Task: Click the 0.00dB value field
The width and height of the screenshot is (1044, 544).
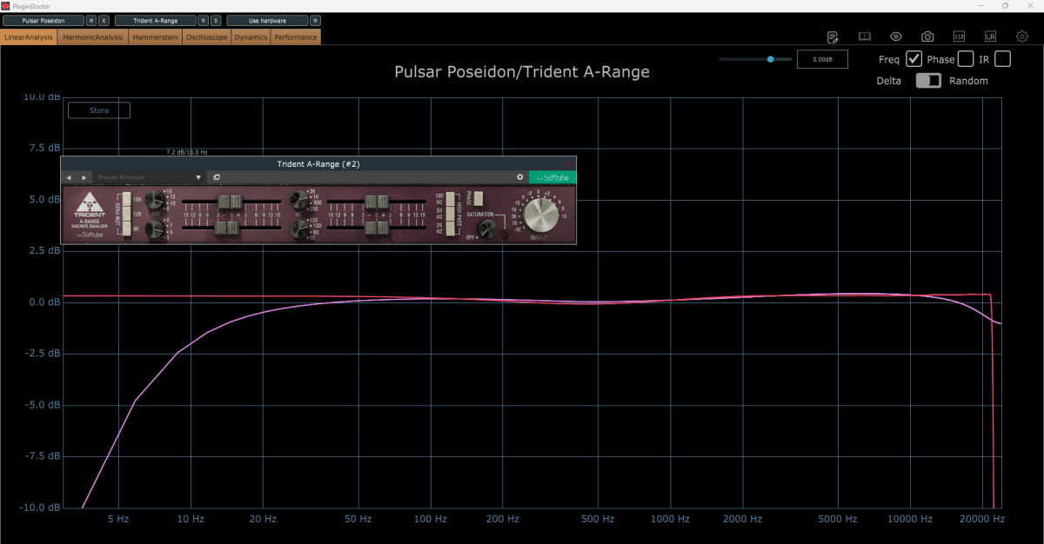Action: [822, 60]
